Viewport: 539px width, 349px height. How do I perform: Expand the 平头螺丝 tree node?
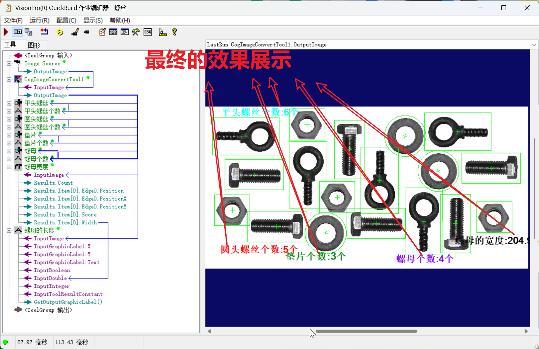(9, 103)
